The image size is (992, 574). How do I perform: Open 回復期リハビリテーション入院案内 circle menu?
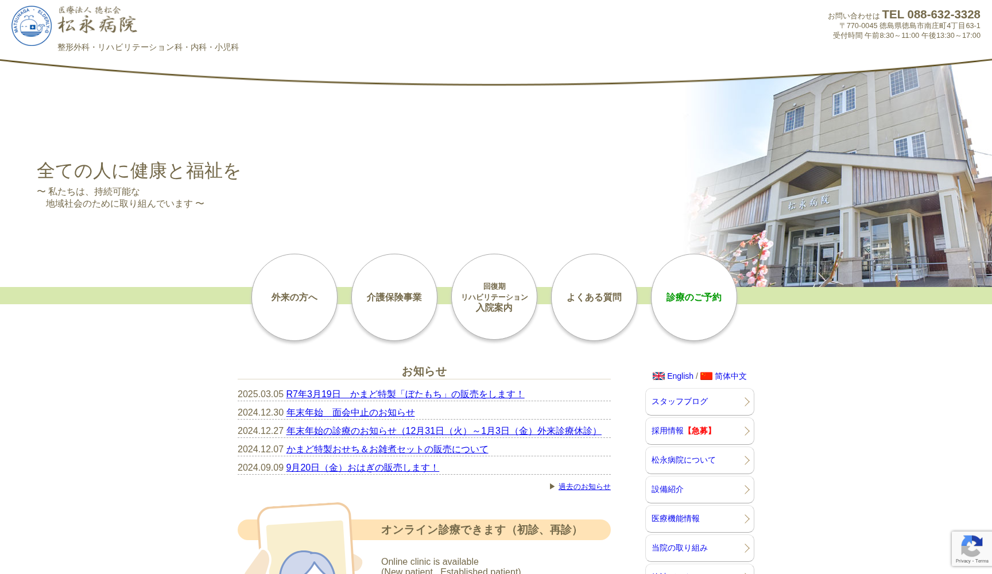click(x=494, y=297)
